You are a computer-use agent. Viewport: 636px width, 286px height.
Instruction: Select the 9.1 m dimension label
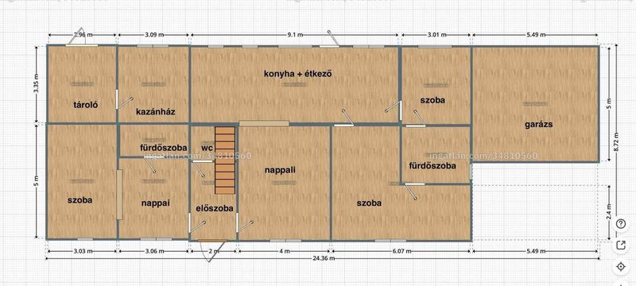(x=295, y=35)
